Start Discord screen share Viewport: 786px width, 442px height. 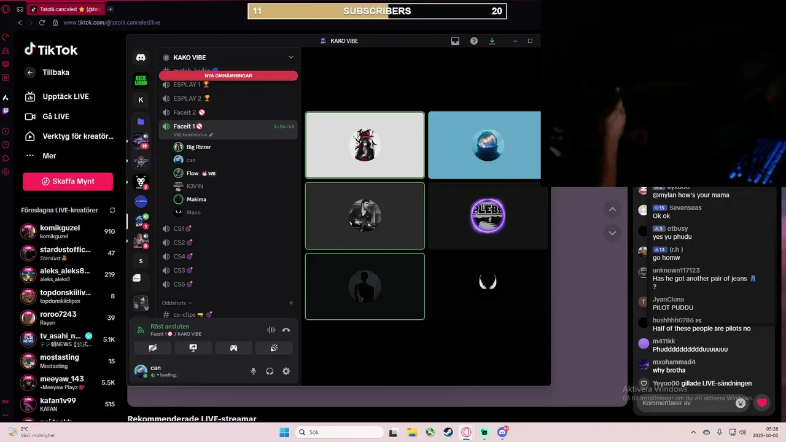coord(193,348)
